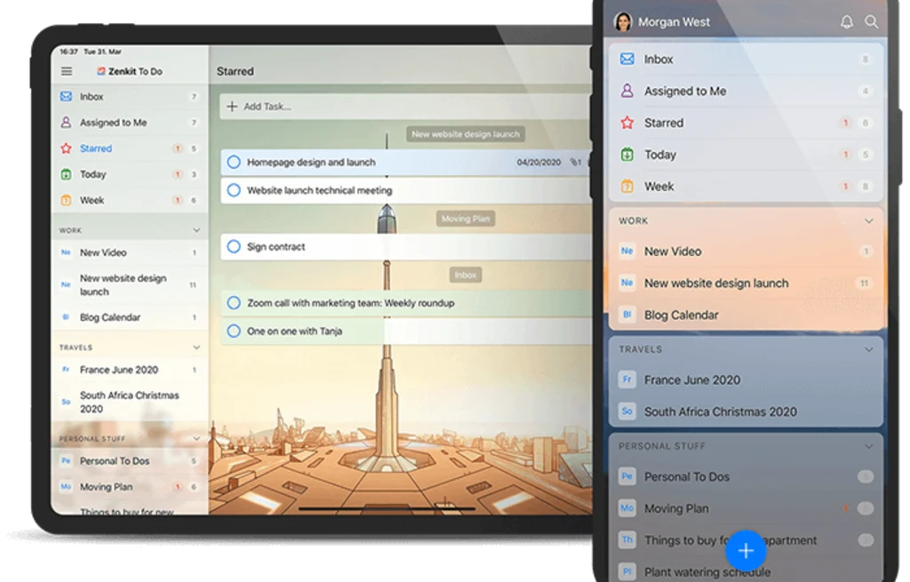Click the New Video icon on the phone
This screenshot has height=582, width=910.
[627, 251]
